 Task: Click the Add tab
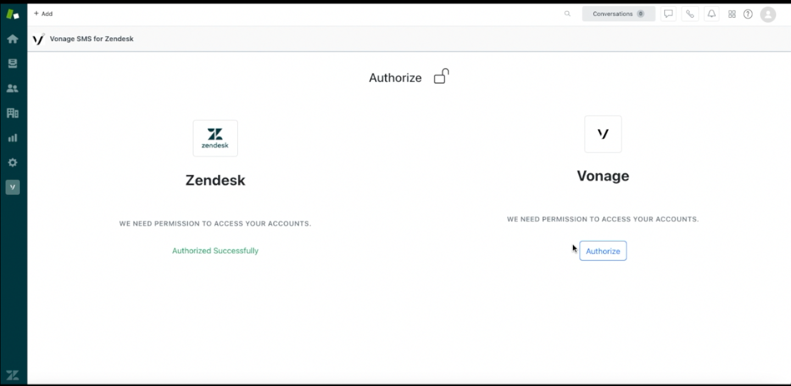pos(43,14)
